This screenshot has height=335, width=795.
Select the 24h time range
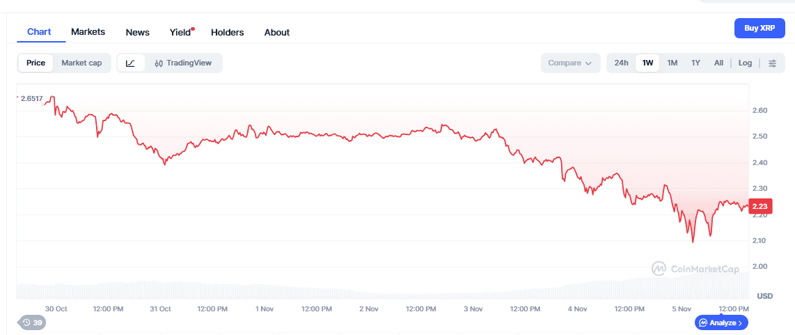point(621,63)
